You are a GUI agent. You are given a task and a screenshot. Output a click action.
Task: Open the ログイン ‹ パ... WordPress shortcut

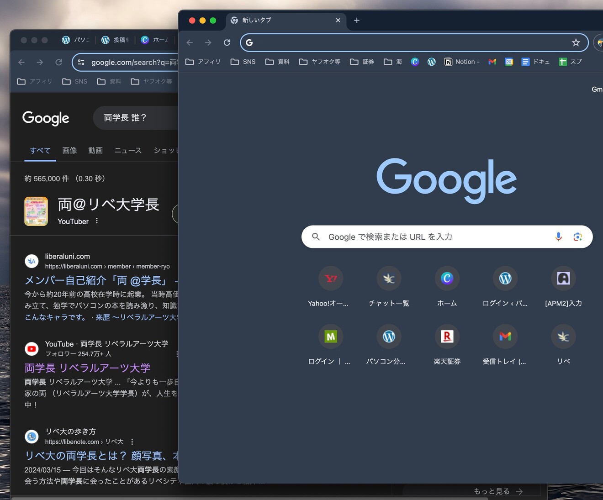505,287
